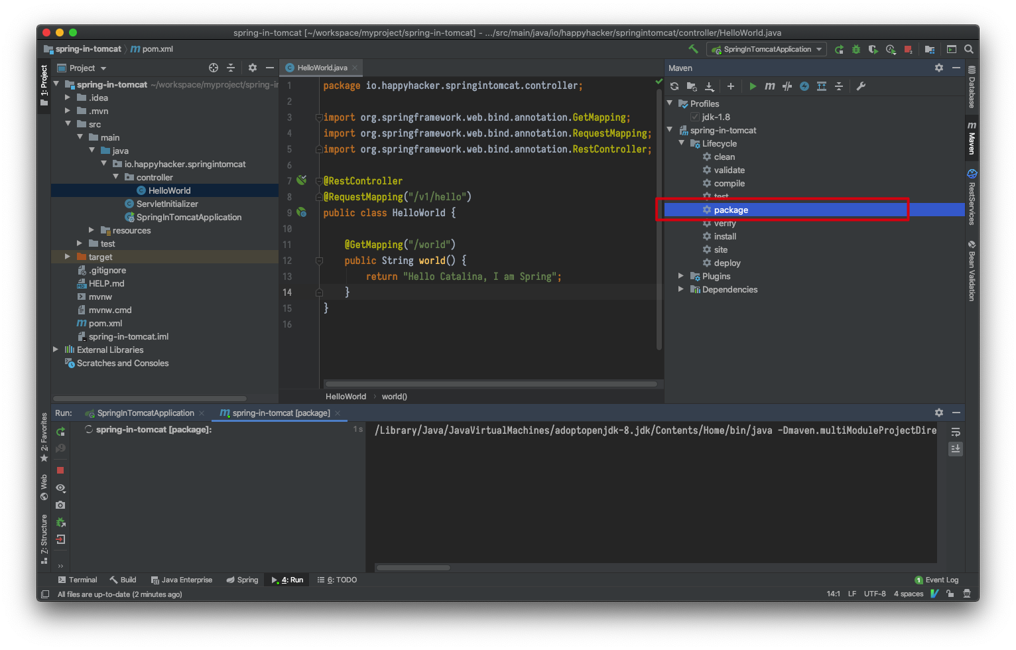
Task: Execute Maven goal icon
Action: tap(770, 86)
